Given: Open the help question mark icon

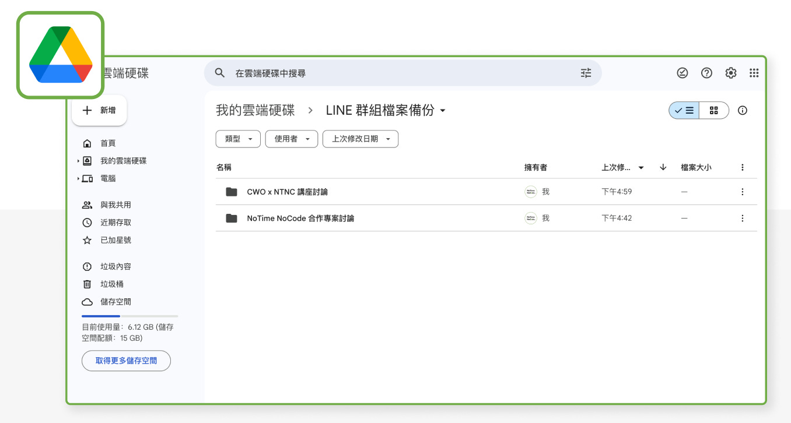Looking at the screenshot, I should 706,73.
